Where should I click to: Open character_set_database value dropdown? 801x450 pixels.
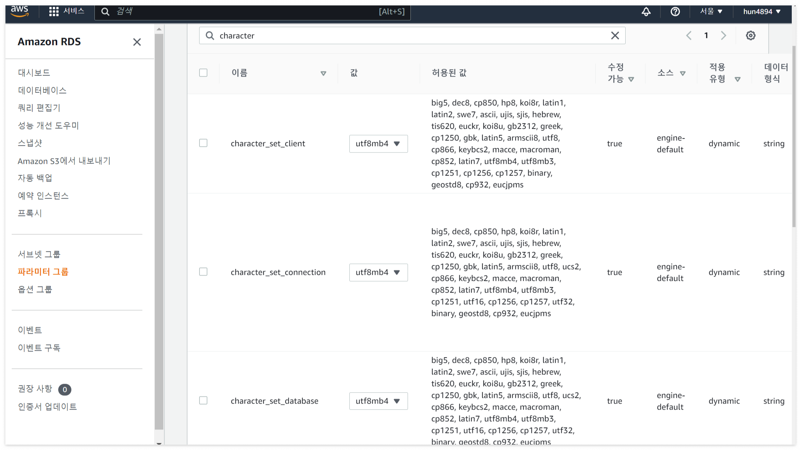(378, 401)
